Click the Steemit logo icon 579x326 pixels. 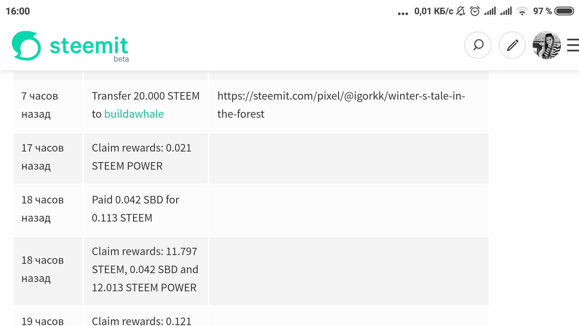26,46
